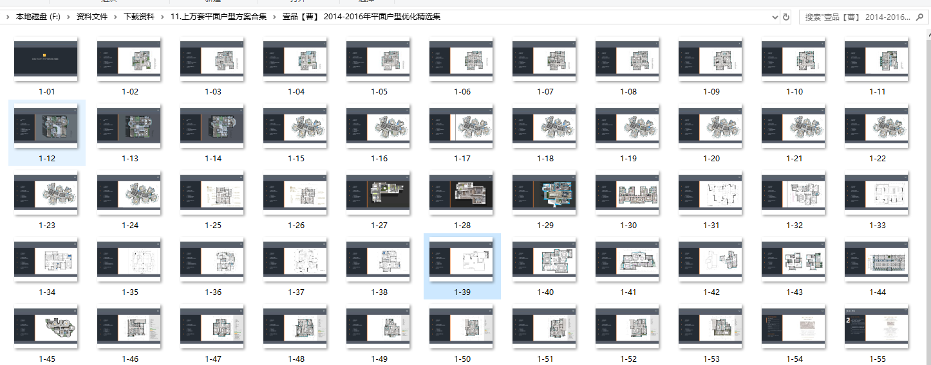This screenshot has height=365, width=931.
Task: Select thumbnail of file 1-10
Action: click(793, 58)
